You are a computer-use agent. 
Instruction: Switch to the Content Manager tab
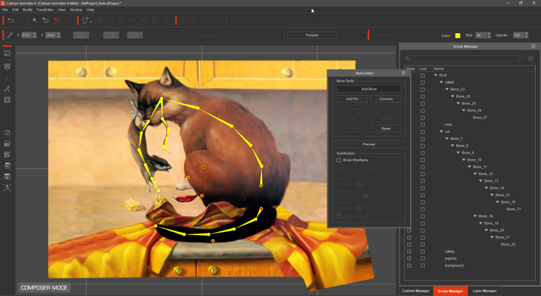pos(416,291)
